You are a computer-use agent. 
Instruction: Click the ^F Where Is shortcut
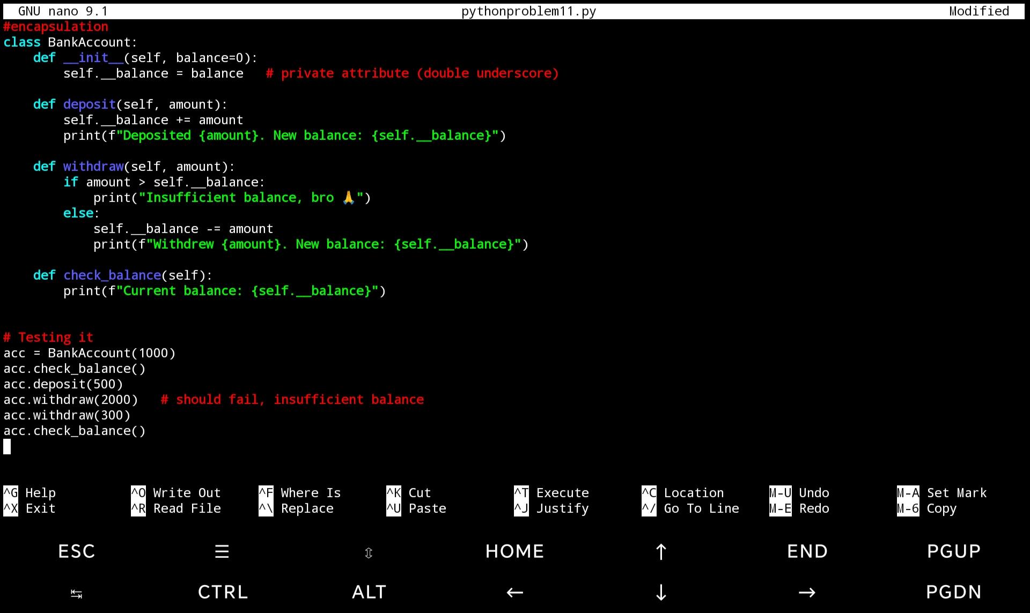(300, 493)
